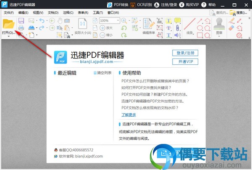Click PDF转换 in the title bar

[x=118, y=5]
